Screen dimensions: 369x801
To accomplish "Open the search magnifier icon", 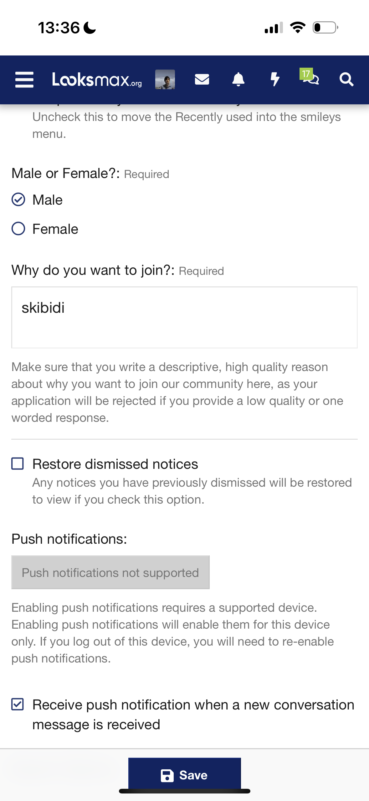I will pos(346,80).
